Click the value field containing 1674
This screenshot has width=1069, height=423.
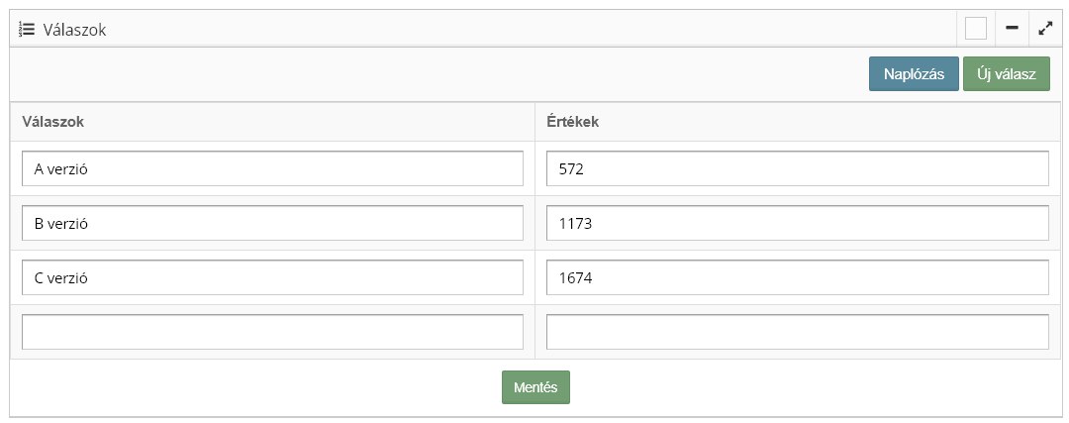(797, 277)
